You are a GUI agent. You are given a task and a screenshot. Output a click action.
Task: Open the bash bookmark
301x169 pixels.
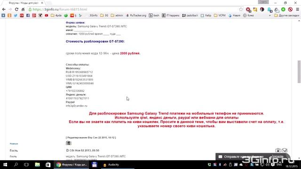154,15
